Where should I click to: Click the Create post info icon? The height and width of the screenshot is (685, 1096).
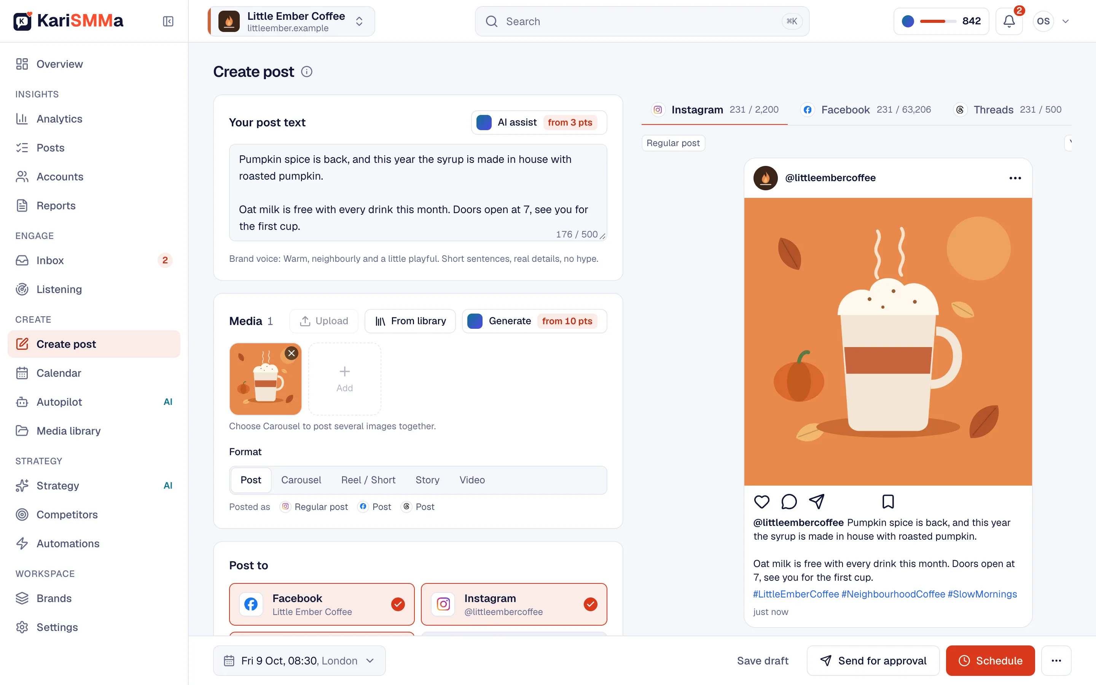(307, 72)
